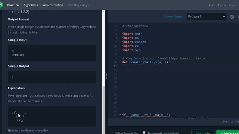
Task: Click the Explanation heading
Action: [16, 88]
